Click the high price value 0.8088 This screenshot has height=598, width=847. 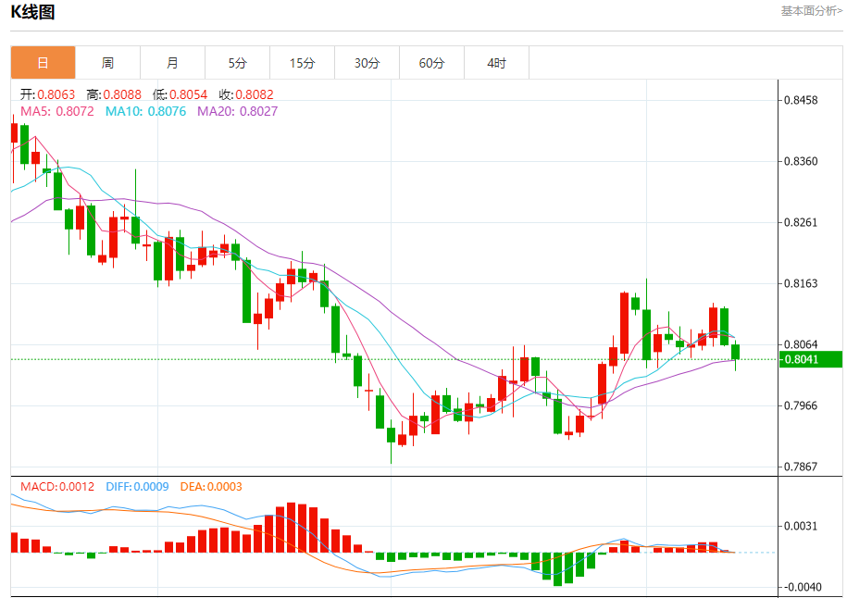click(x=122, y=94)
